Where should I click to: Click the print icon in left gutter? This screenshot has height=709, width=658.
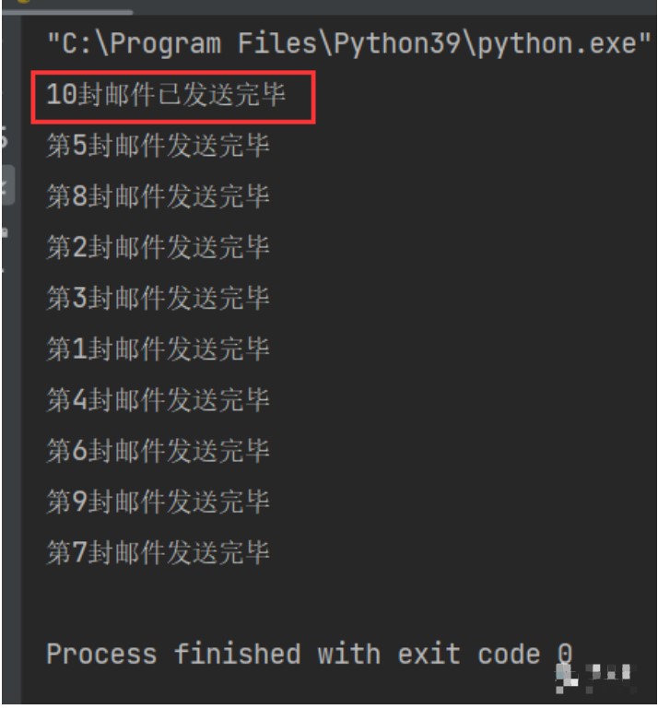pyautogui.click(x=5, y=232)
